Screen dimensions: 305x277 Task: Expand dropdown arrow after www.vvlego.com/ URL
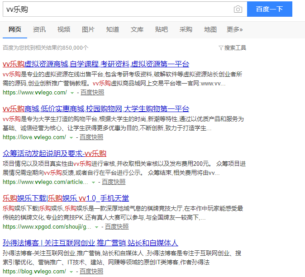coord(72,93)
